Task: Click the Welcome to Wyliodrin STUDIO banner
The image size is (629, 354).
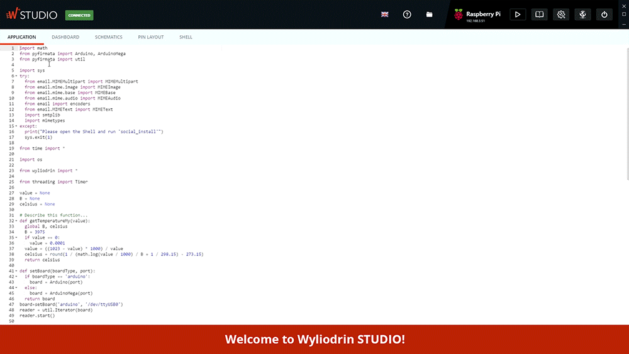Action: coord(314,339)
